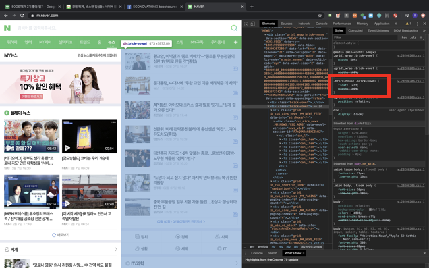This screenshot has width=429, height=268.
Task: Open the stylesheet link beside body rule
Action: 411,201
